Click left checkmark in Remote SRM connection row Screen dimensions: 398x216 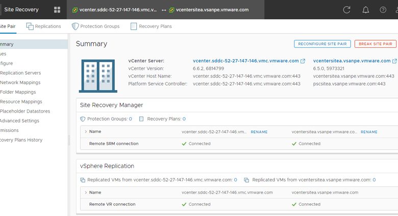point(184,144)
